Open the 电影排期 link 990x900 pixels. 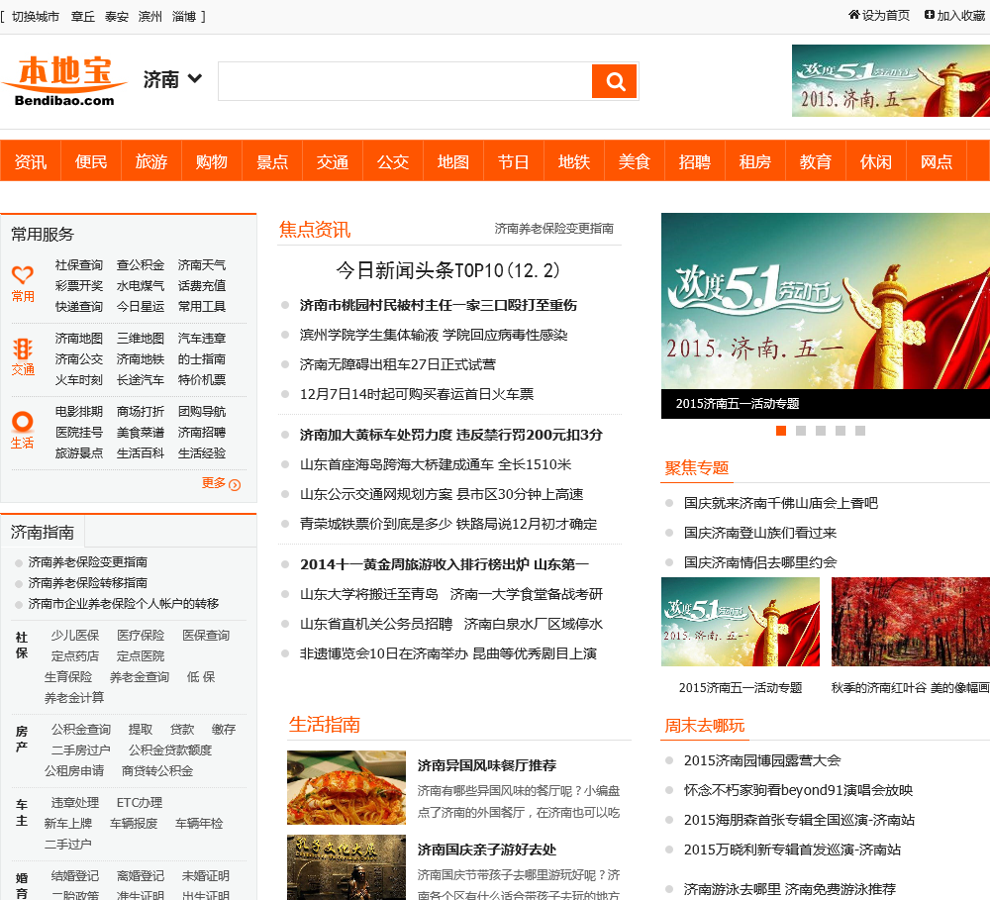79,412
